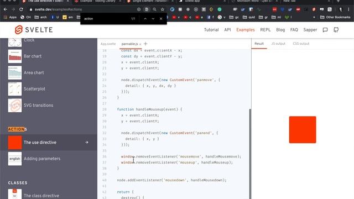
Task: Open the Bar chart example
Action: coord(49,56)
